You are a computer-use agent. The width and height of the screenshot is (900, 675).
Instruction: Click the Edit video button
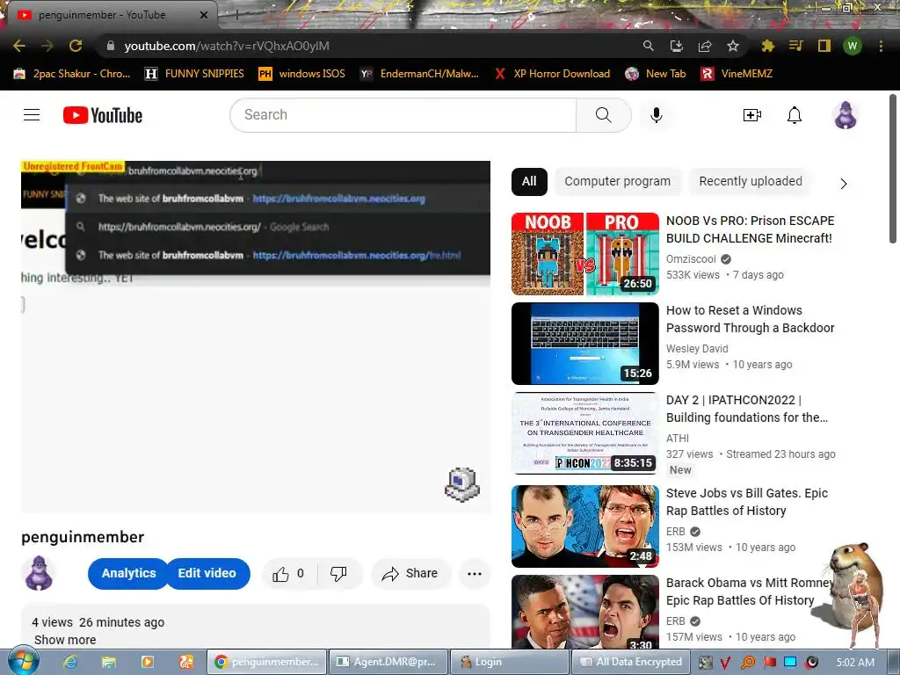tap(207, 573)
